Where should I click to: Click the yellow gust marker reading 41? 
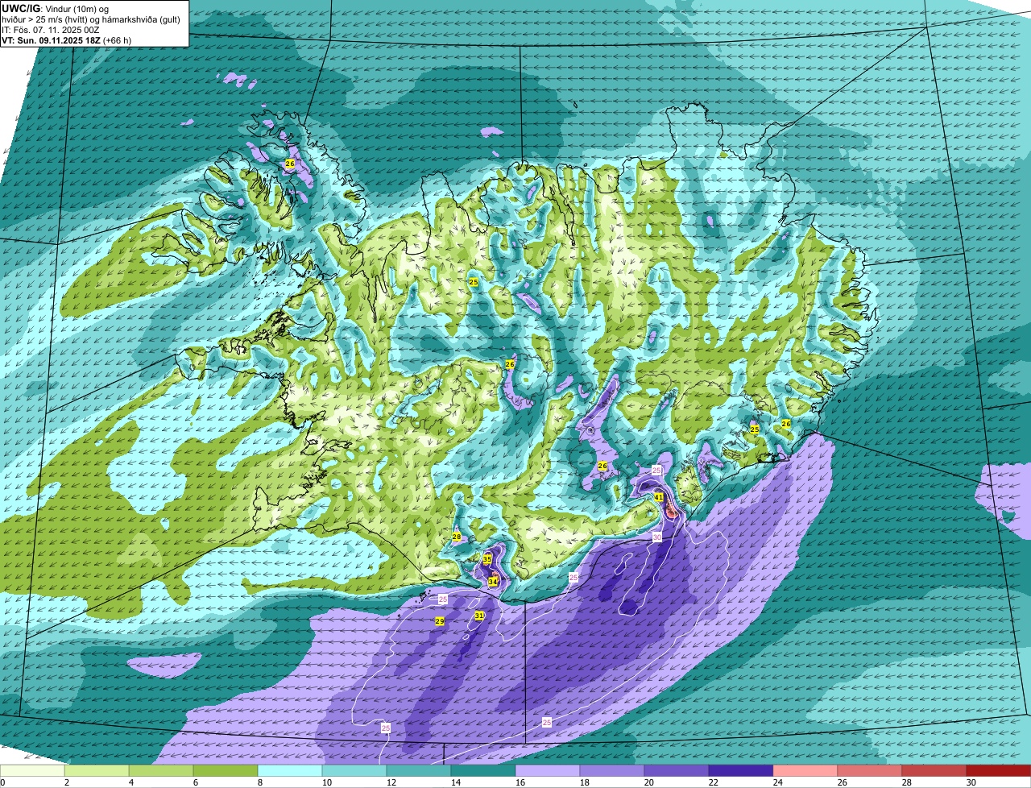click(x=659, y=497)
